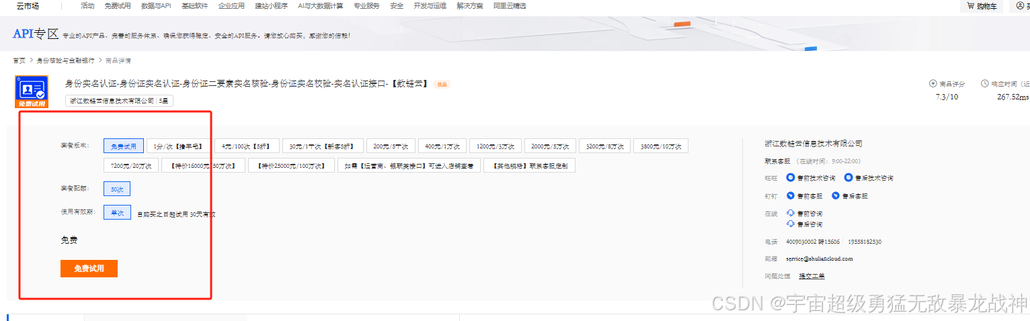Select package 30元/1千次【新客5折】
This screenshot has width=1030, height=321.
point(323,146)
